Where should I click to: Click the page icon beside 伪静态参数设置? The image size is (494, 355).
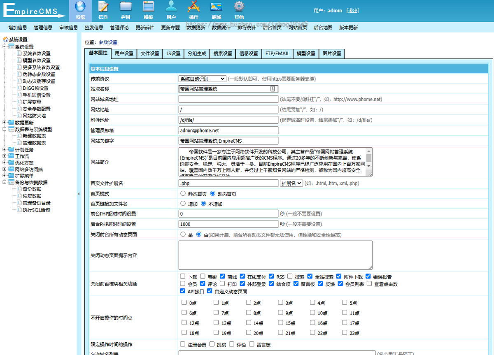19,74
